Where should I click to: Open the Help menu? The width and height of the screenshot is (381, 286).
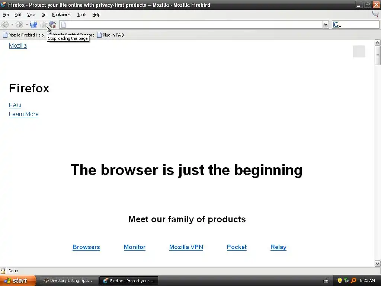tap(96, 15)
